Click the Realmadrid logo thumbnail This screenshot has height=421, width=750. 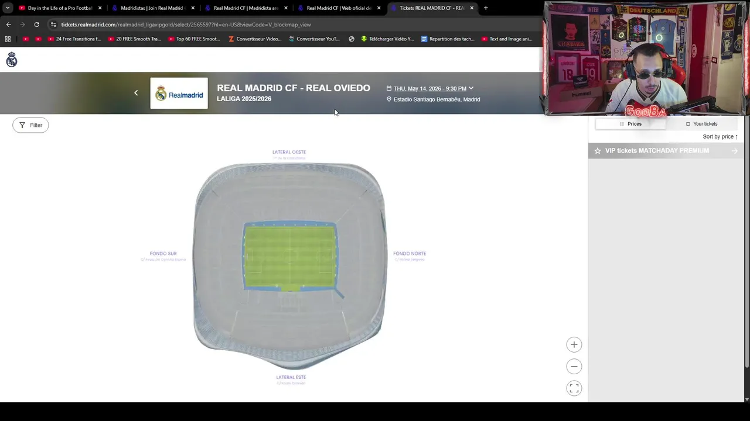pos(179,93)
